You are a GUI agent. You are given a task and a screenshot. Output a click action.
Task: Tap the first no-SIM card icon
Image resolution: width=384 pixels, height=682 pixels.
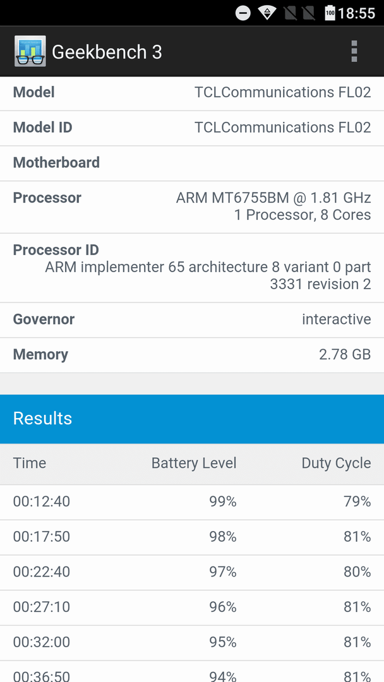[x=290, y=13]
